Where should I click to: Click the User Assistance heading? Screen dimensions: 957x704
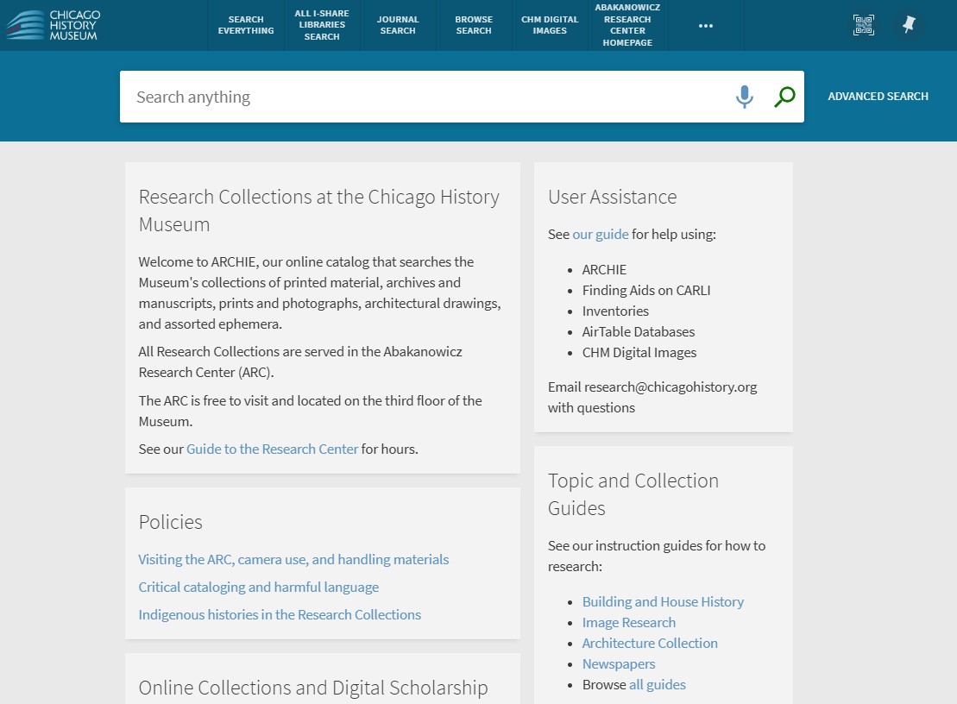coord(612,197)
